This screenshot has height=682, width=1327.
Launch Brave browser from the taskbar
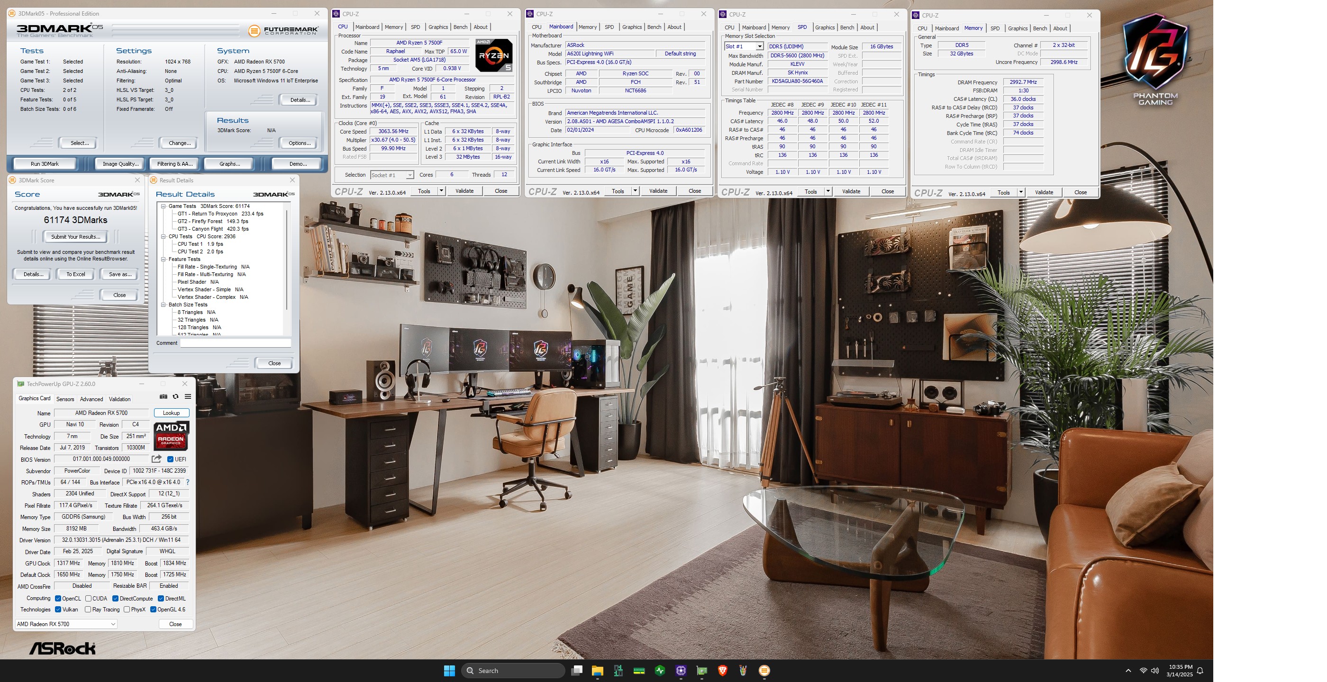click(x=723, y=670)
